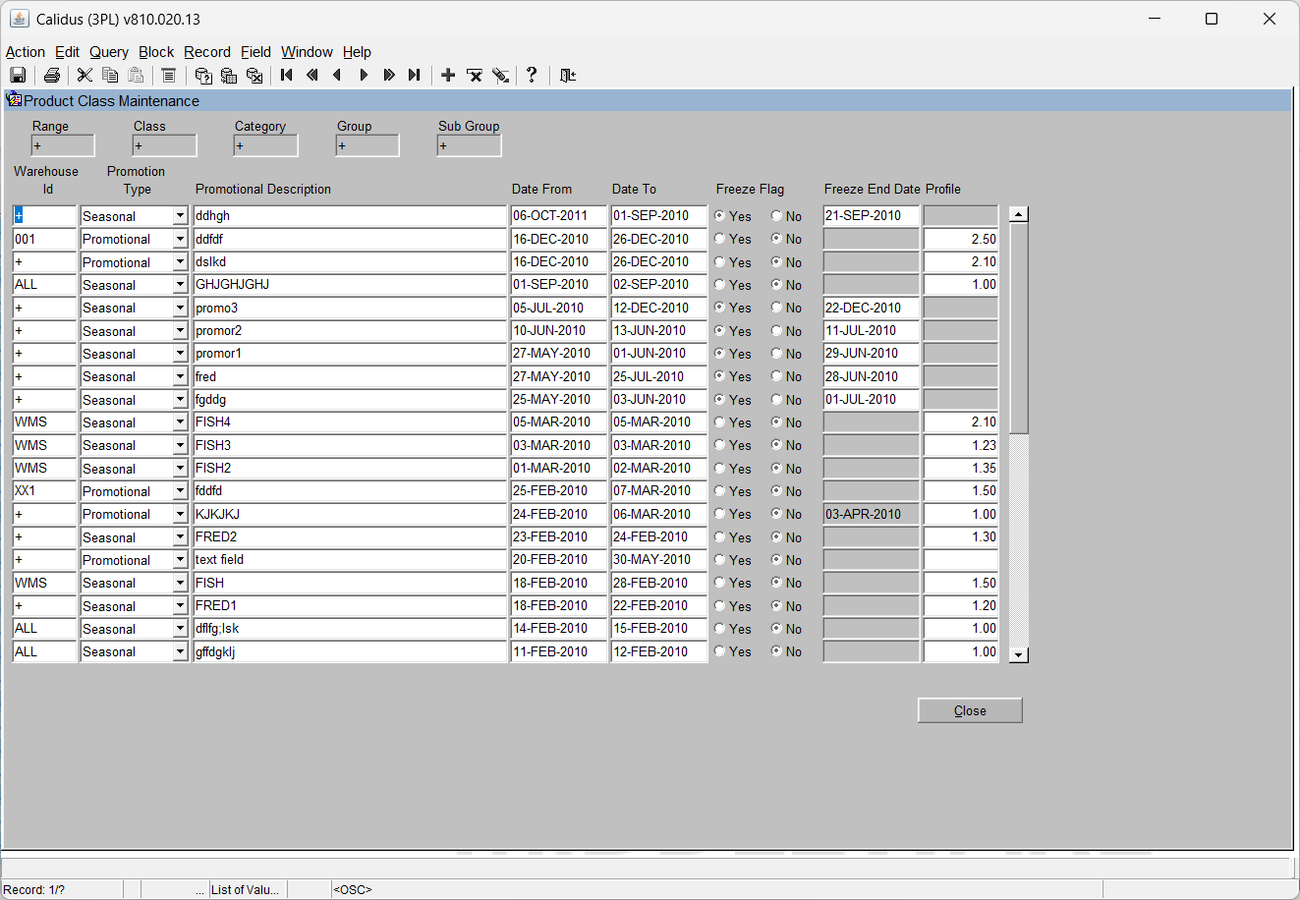Select No freeze flag for promo3
The height and width of the screenshot is (900, 1300).
coord(777,308)
